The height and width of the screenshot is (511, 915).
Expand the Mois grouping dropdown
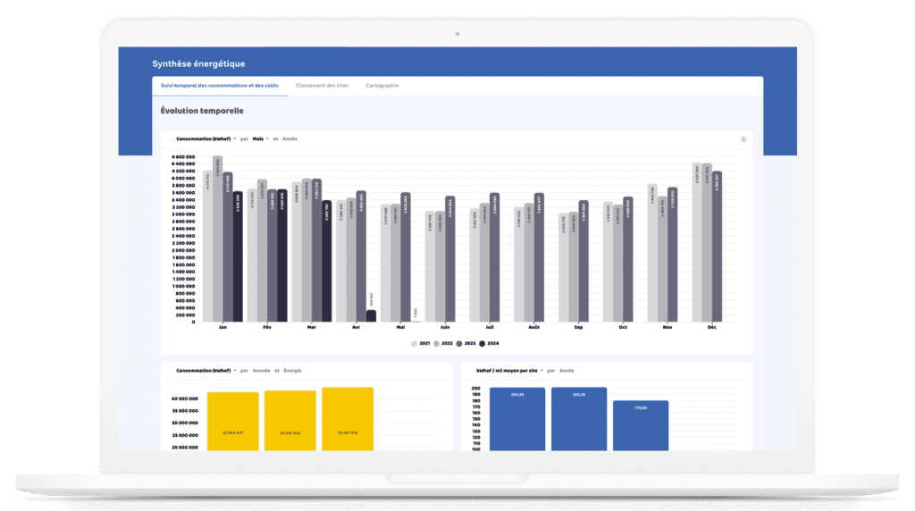pyautogui.click(x=260, y=139)
